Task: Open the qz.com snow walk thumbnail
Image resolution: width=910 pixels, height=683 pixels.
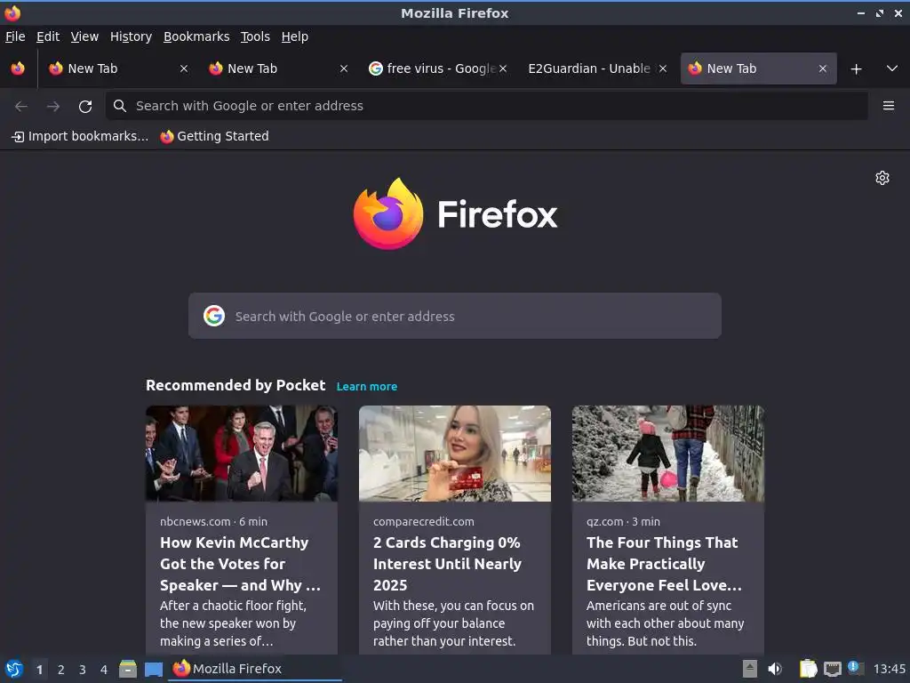Action: (x=668, y=454)
